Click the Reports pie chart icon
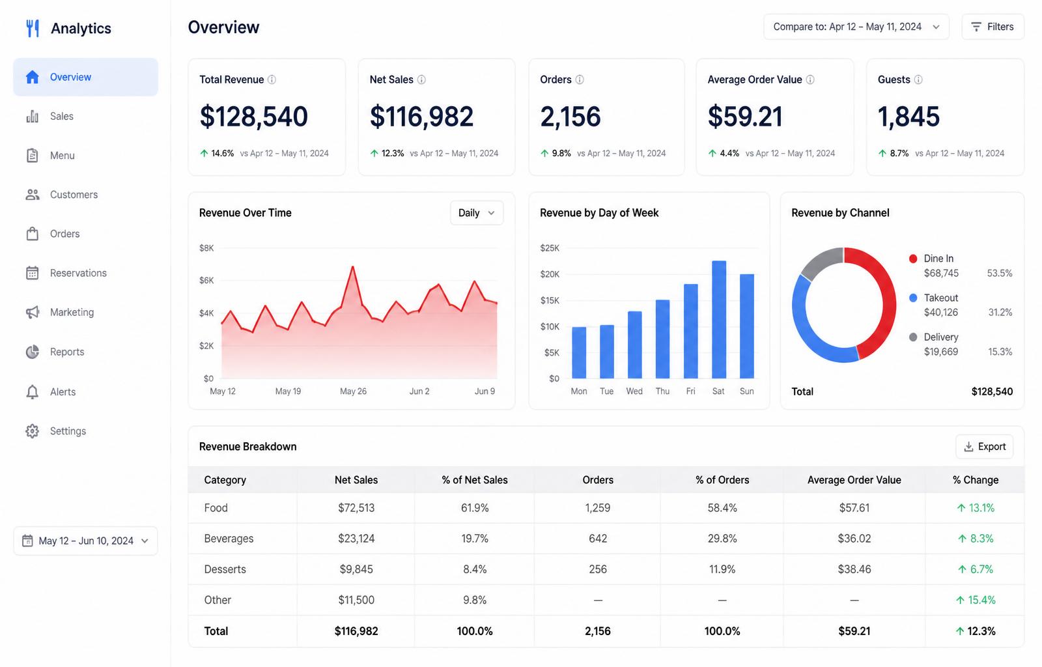1042x667 pixels. (32, 352)
